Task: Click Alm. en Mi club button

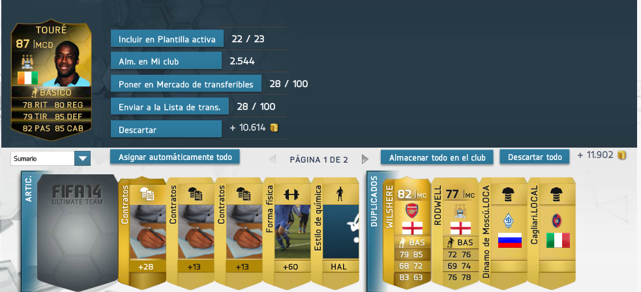Action: pyautogui.click(x=166, y=61)
